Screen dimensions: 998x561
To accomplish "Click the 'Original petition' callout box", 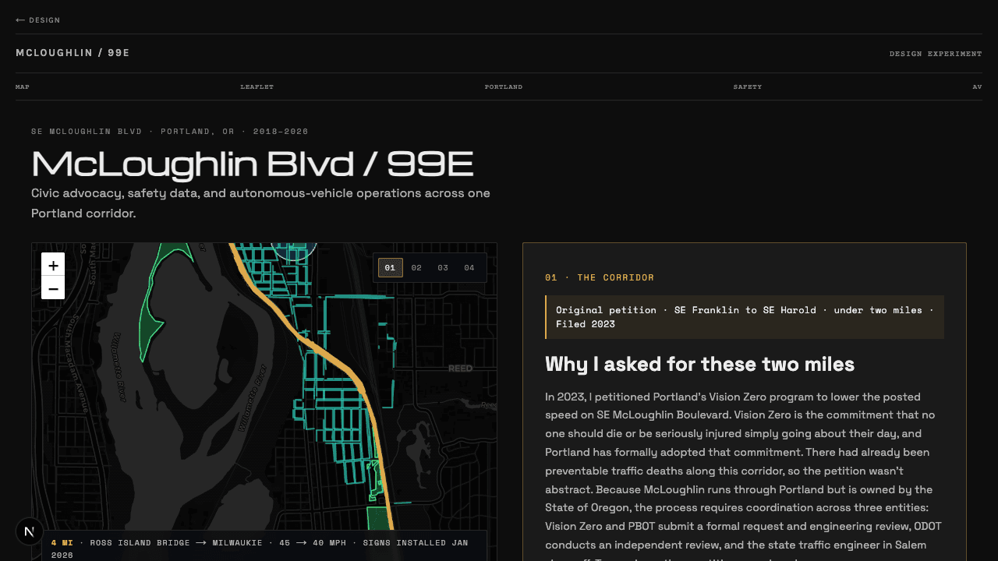I will click(x=745, y=317).
